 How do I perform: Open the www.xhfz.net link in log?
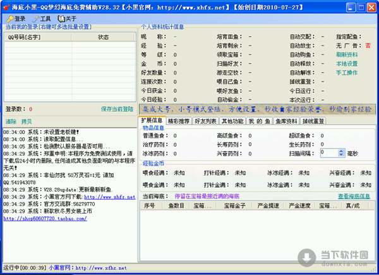(x=109, y=197)
